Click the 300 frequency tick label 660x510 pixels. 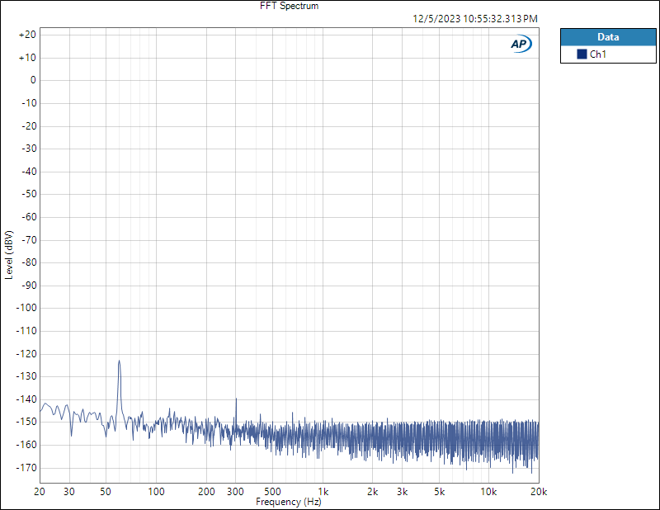(235, 492)
